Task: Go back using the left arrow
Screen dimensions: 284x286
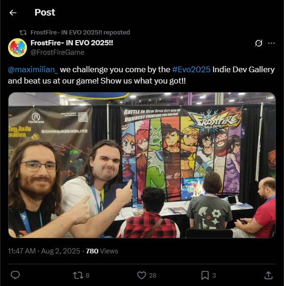Action: [x=13, y=13]
